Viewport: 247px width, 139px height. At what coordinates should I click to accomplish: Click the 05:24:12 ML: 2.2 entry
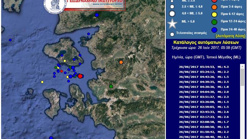204,72
